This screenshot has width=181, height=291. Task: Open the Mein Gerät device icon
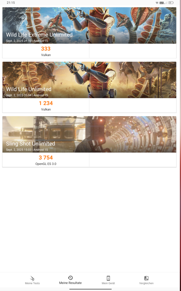tap(108, 278)
